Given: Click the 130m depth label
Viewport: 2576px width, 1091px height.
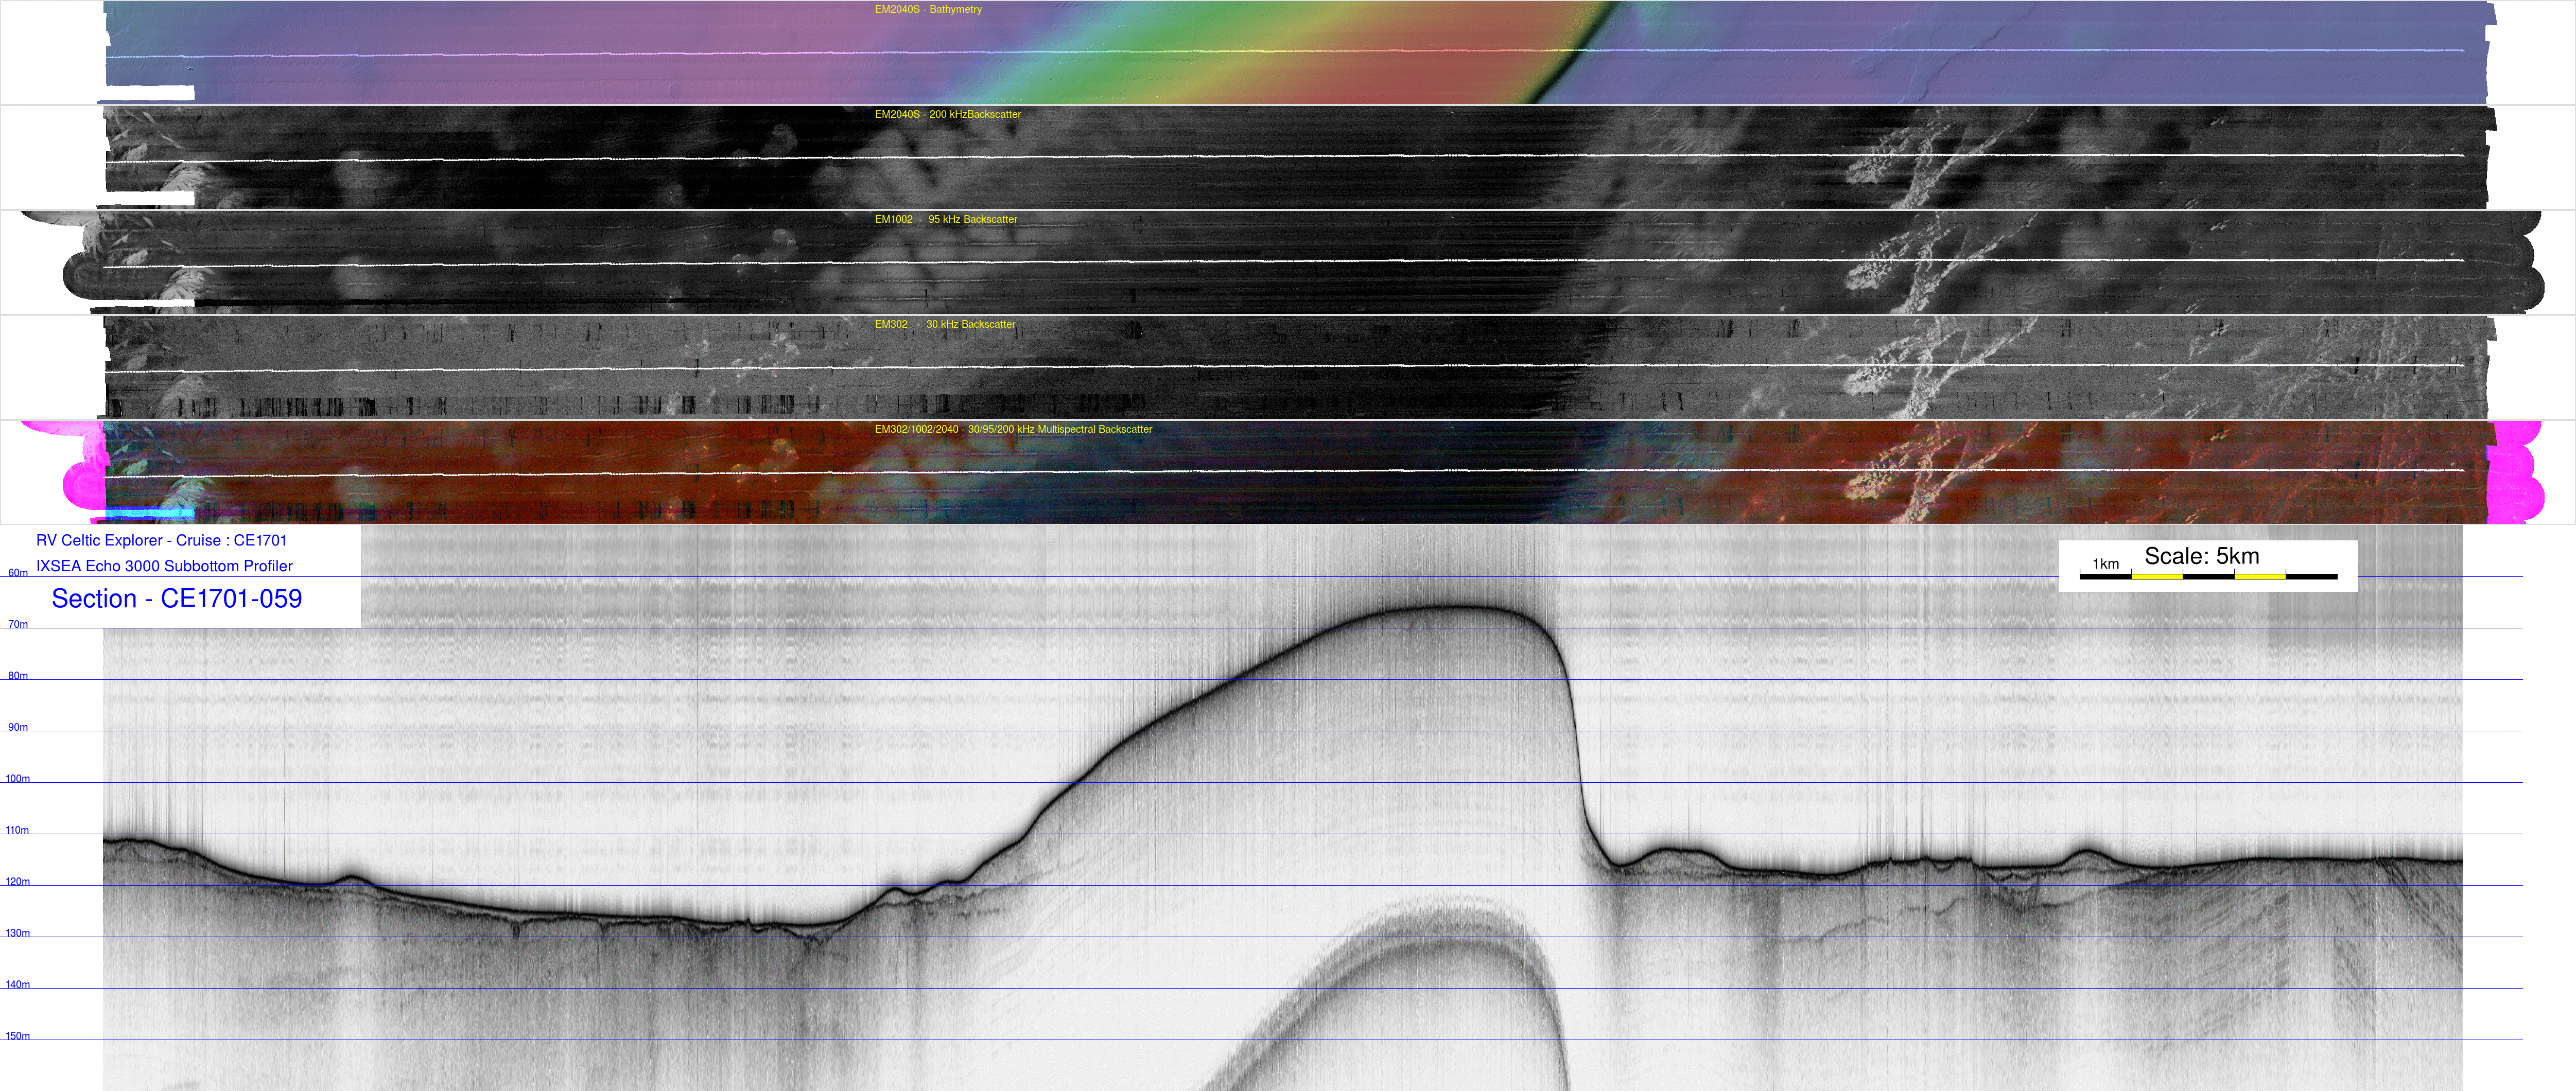Looking at the screenshot, I should (18, 933).
